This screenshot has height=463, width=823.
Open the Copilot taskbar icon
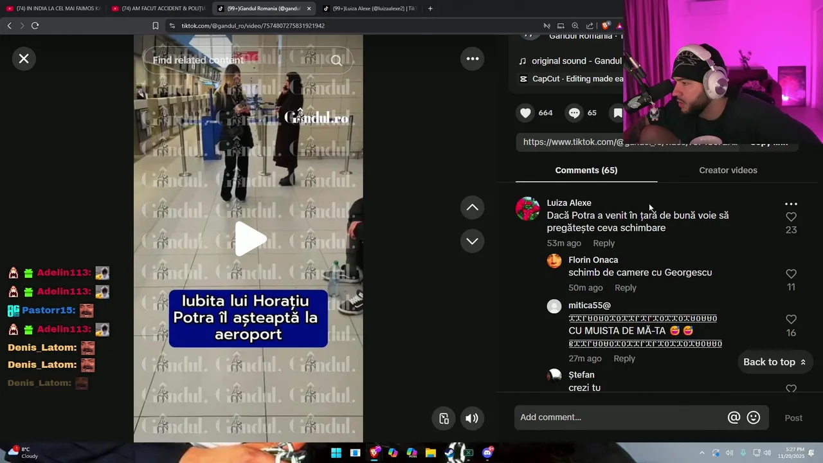(x=393, y=453)
